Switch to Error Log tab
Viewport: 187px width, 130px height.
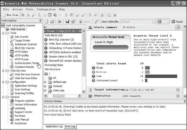pos(70,126)
